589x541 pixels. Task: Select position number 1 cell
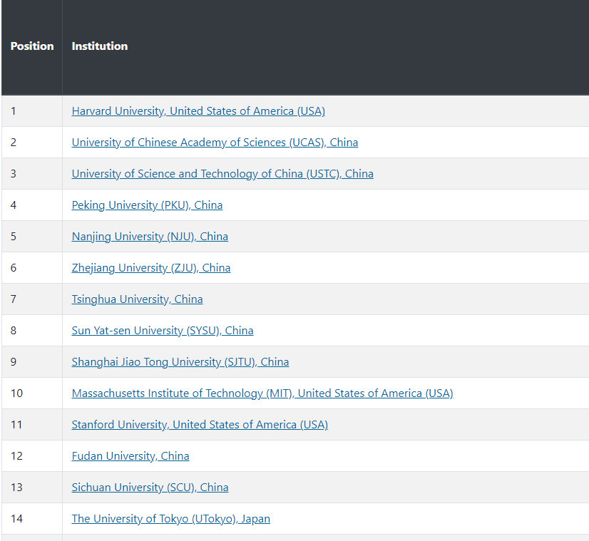click(32, 111)
